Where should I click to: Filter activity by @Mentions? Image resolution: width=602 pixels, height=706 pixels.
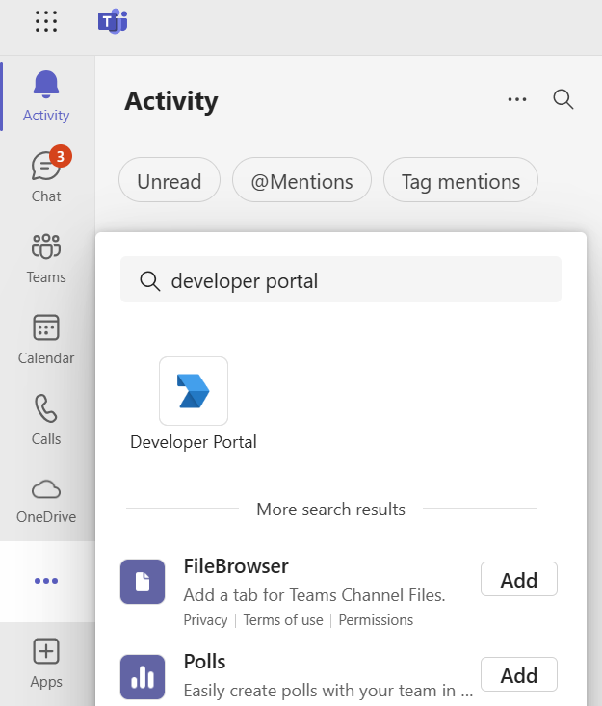click(x=301, y=181)
